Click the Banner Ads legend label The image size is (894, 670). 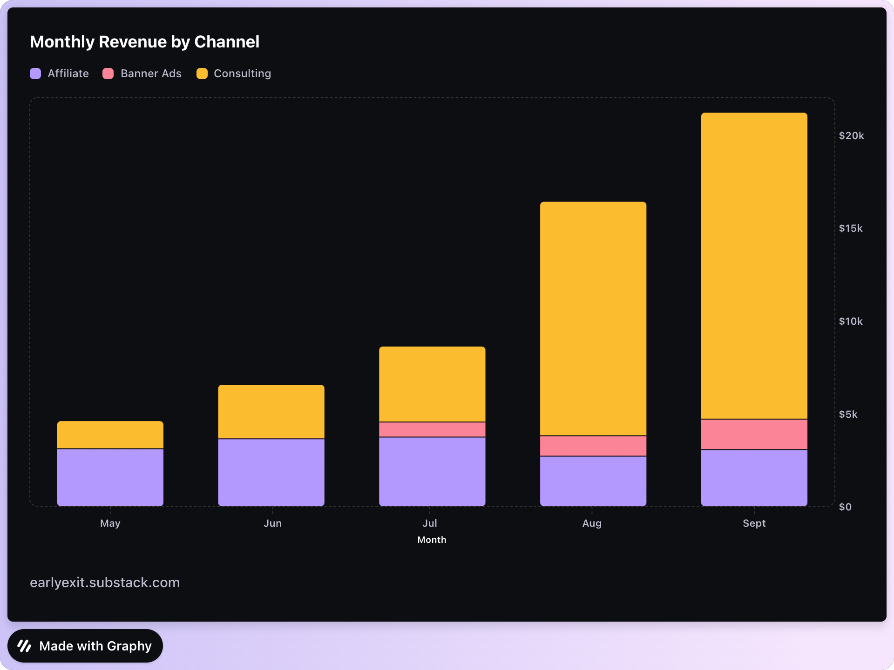click(151, 74)
